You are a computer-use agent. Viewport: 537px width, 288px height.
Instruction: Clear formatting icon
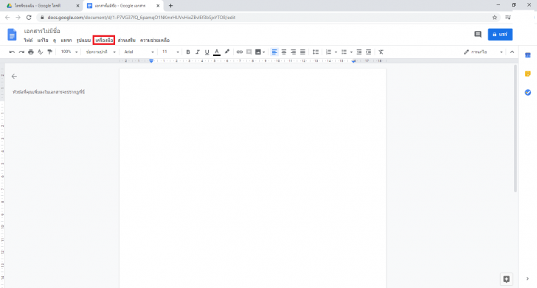(x=381, y=52)
